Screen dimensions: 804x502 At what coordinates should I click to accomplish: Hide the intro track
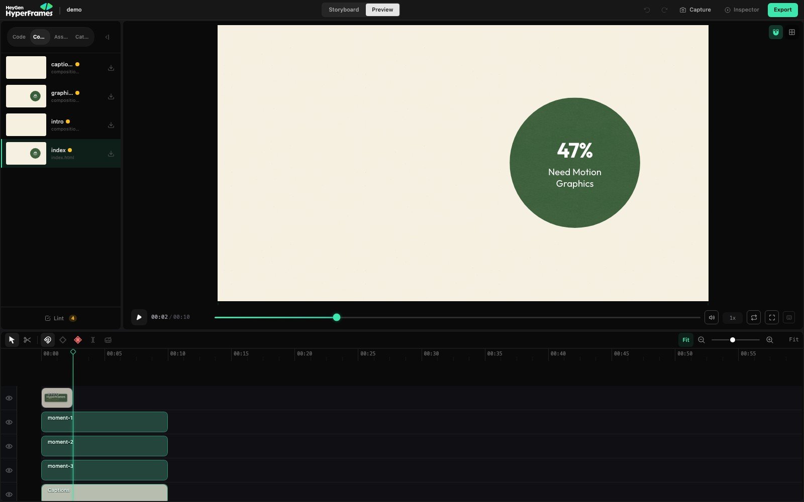point(9,398)
